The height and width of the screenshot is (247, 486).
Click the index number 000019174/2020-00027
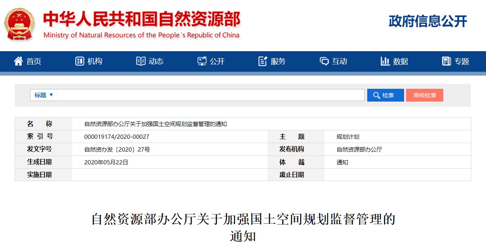click(x=116, y=137)
